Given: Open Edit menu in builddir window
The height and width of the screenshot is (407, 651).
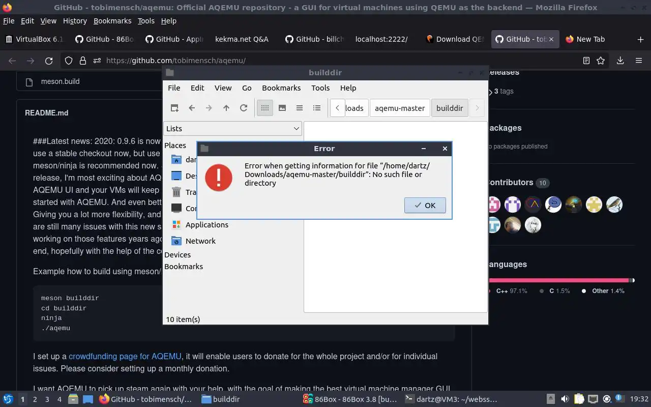Looking at the screenshot, I should (x=197, y=88).
